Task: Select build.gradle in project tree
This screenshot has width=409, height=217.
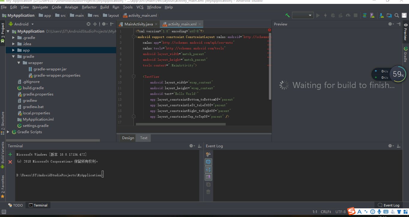Action: click(31, 88)
